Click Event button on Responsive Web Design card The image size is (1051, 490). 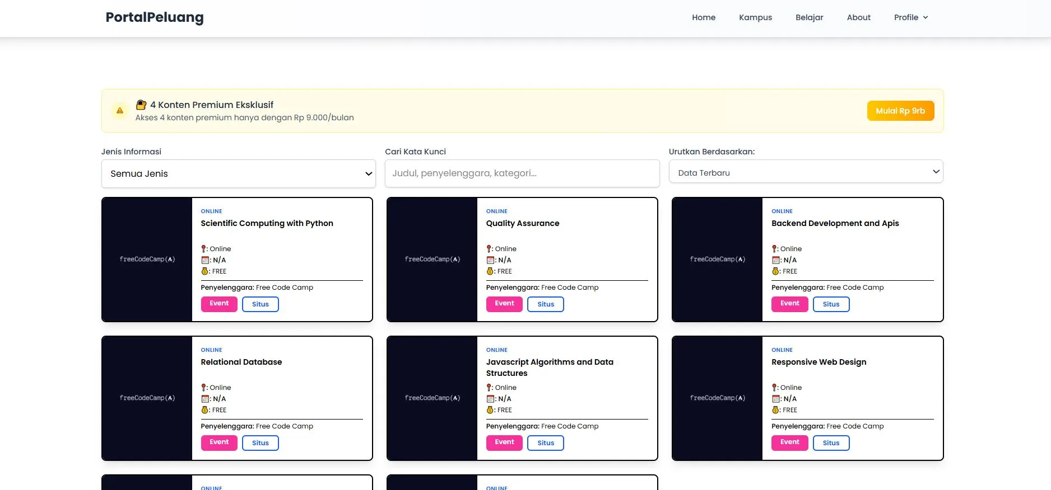pos(790,442)
